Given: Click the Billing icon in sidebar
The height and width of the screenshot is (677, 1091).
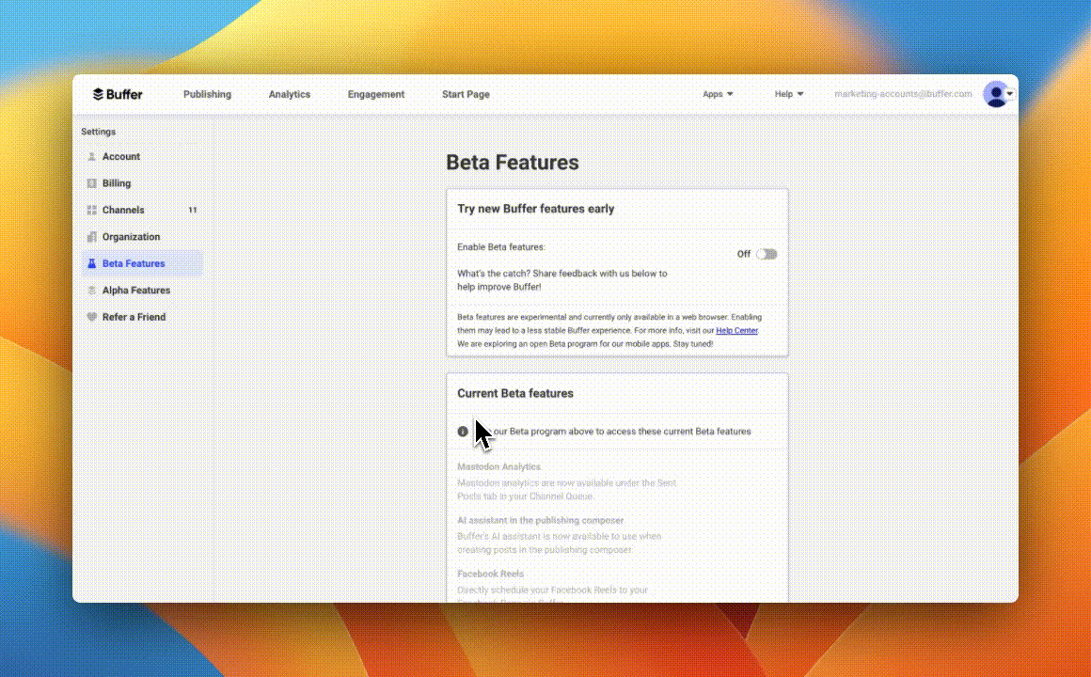Looking at the screenshot, I should click(91, 183).
